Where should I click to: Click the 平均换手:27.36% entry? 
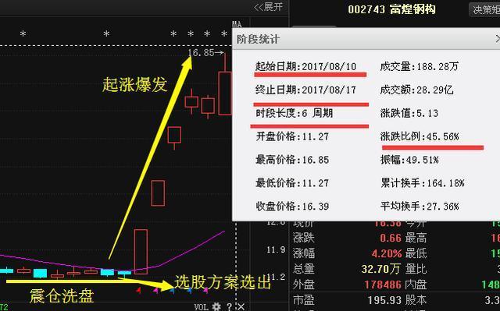[420, 207]
